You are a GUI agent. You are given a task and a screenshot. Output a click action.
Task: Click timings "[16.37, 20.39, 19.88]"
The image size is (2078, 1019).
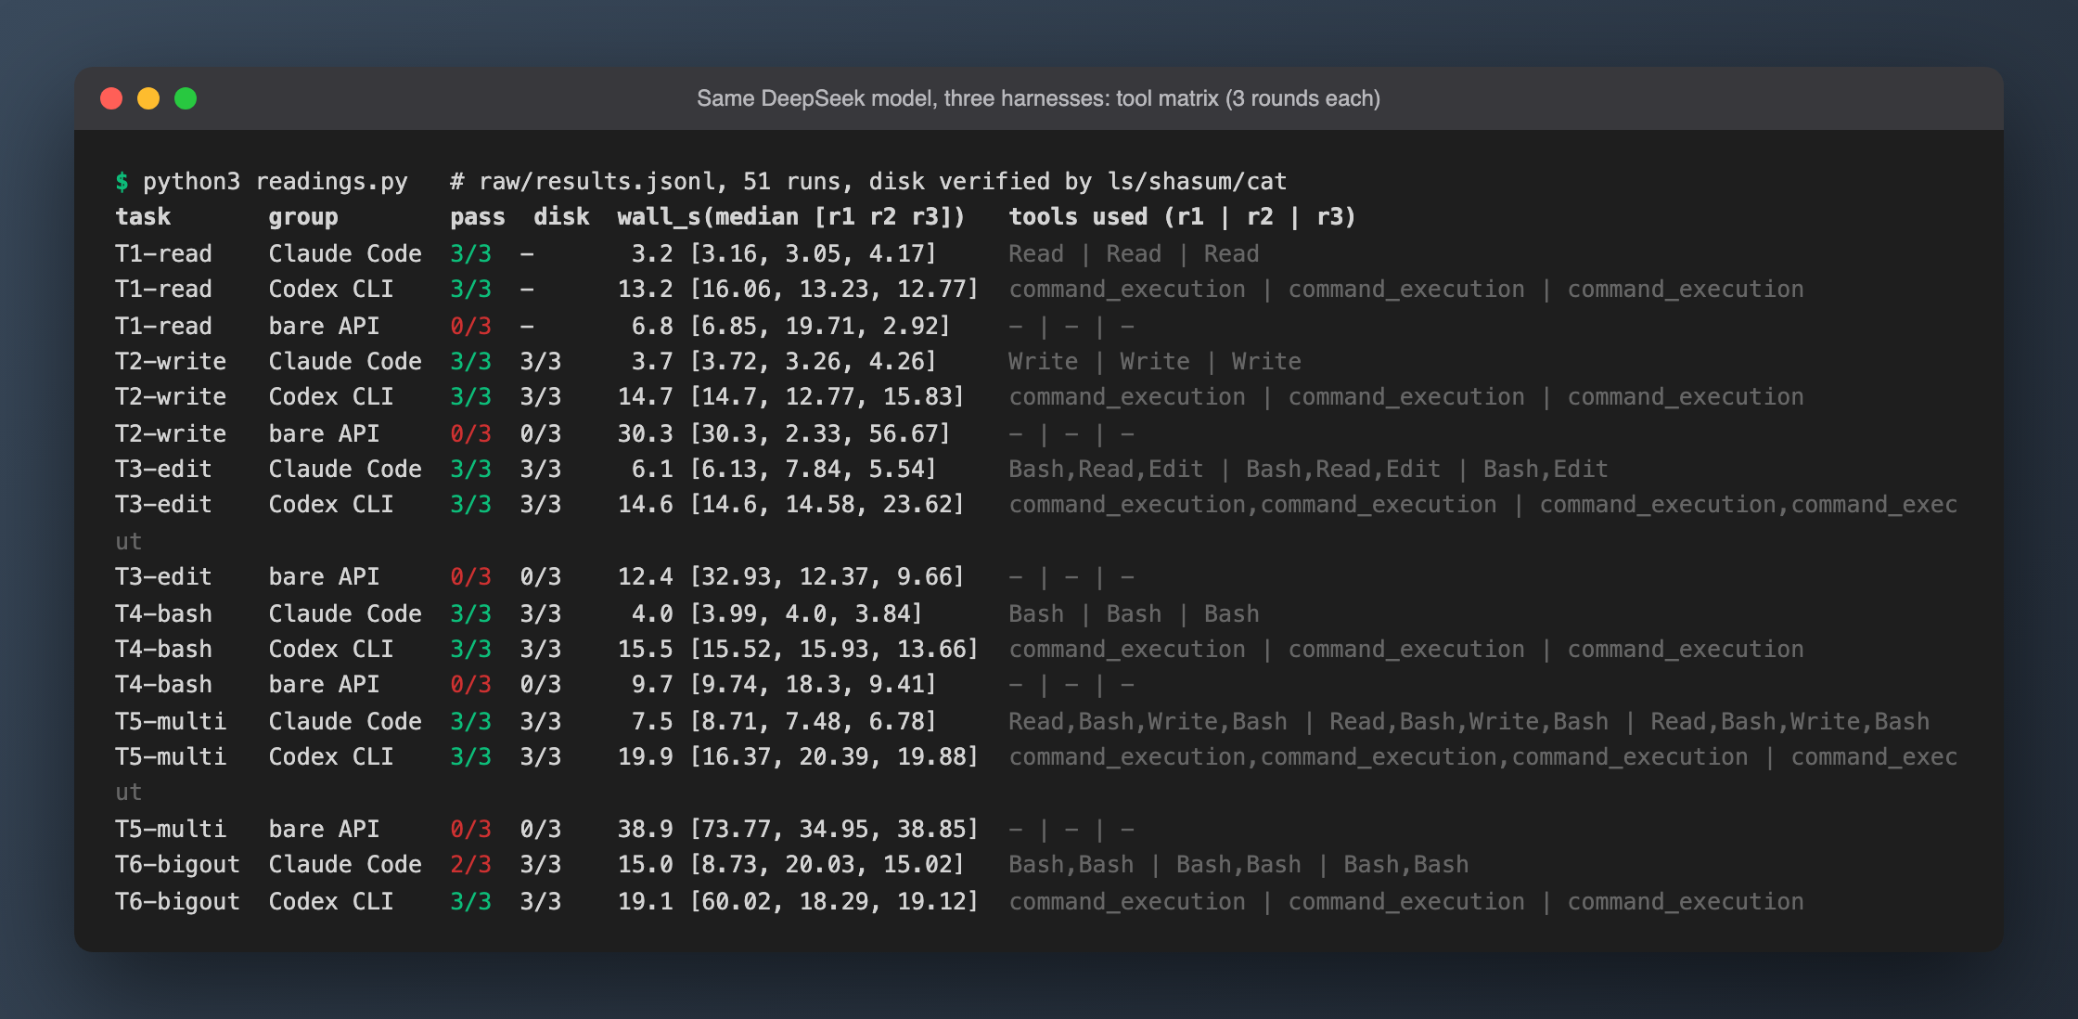point(834,757)
